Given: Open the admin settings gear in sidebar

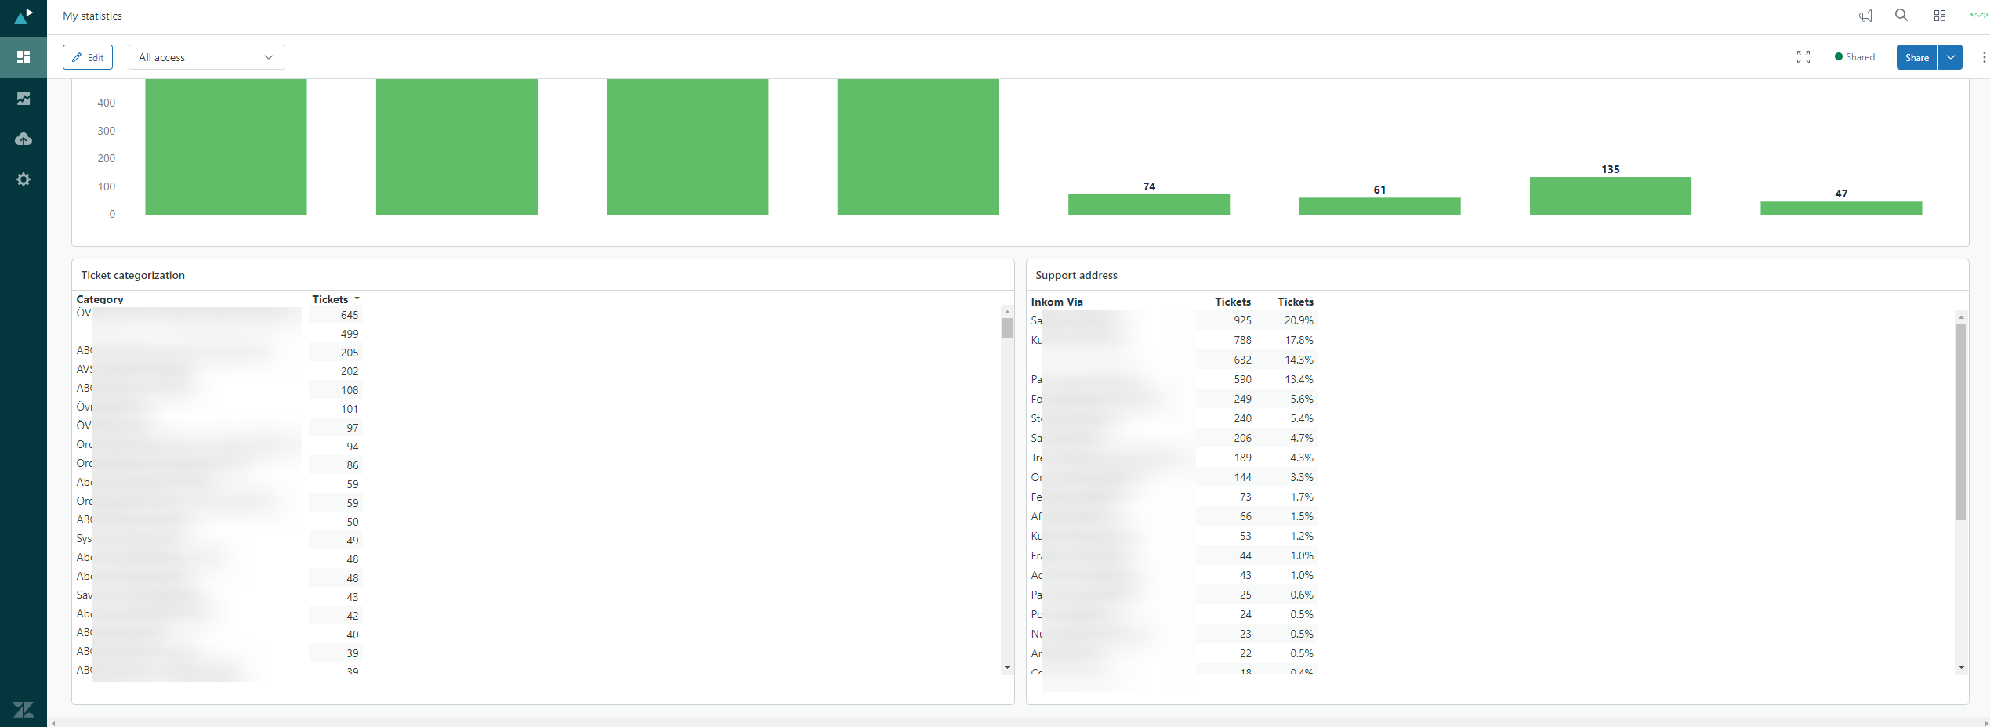Looking at the screenshot, I should [24, 179].
